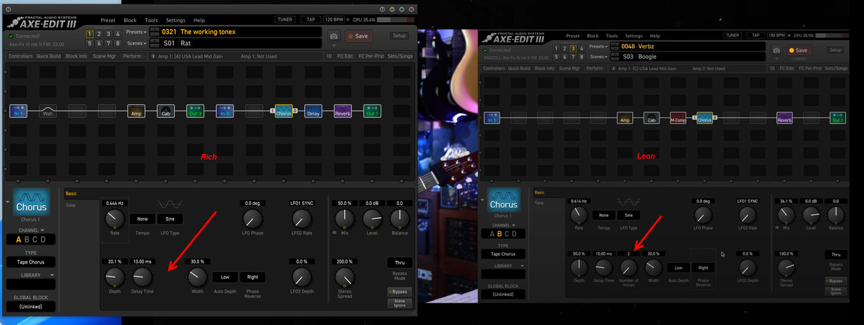Viewport: 864px width, 325px height.
Task: Click the 120 BPM tempo field in Rich window
Action: click(335, 20)
